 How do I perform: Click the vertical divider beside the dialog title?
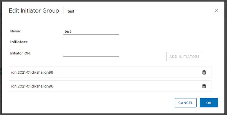pos(63,11)
